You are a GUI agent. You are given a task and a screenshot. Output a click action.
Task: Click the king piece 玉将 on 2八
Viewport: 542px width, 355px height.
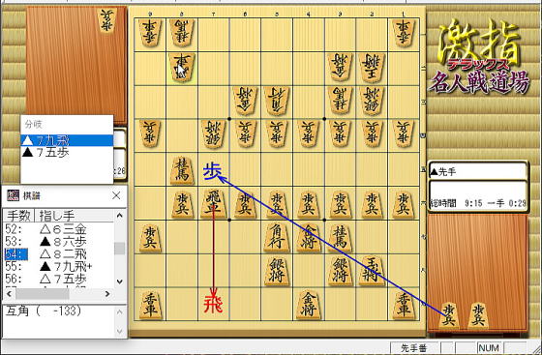372,271
